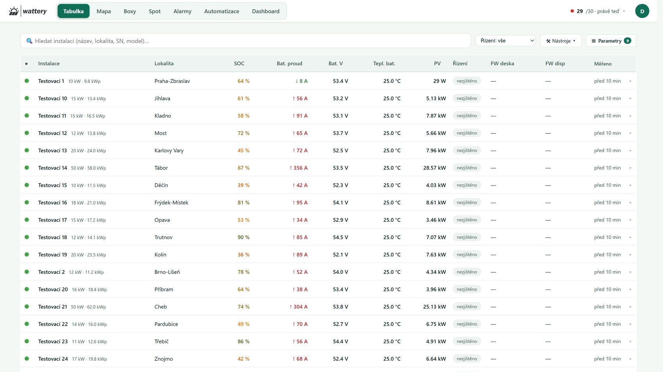Switch to the Mapa tab
The width and height of the screenshot is (663, 372).
click(104, 11)
